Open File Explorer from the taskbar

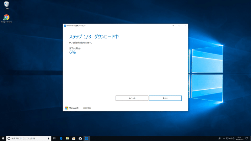67,138
